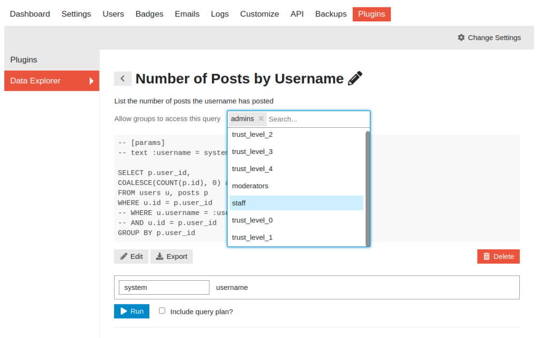Open the Customize tab
Image resolution: width=546 pixels, height=338 pixels.
pyautogui.click(x=260, y=14)
